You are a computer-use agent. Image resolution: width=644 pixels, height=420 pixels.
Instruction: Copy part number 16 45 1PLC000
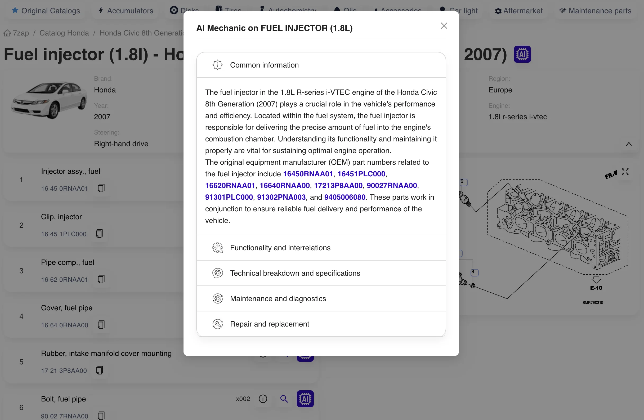point(99,234)
